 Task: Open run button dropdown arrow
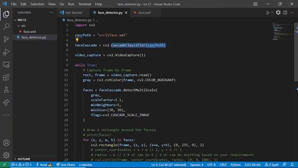click(x=272, y=13)
